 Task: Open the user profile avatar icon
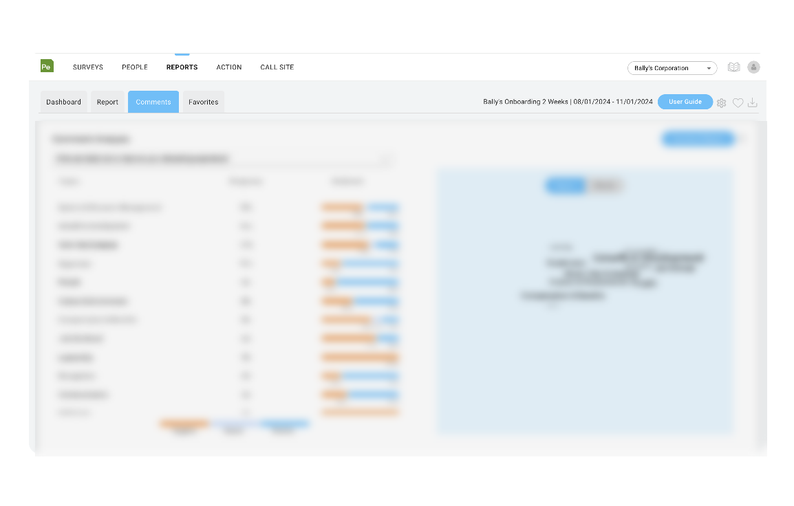pyautogui.click(x=753, y=67)
